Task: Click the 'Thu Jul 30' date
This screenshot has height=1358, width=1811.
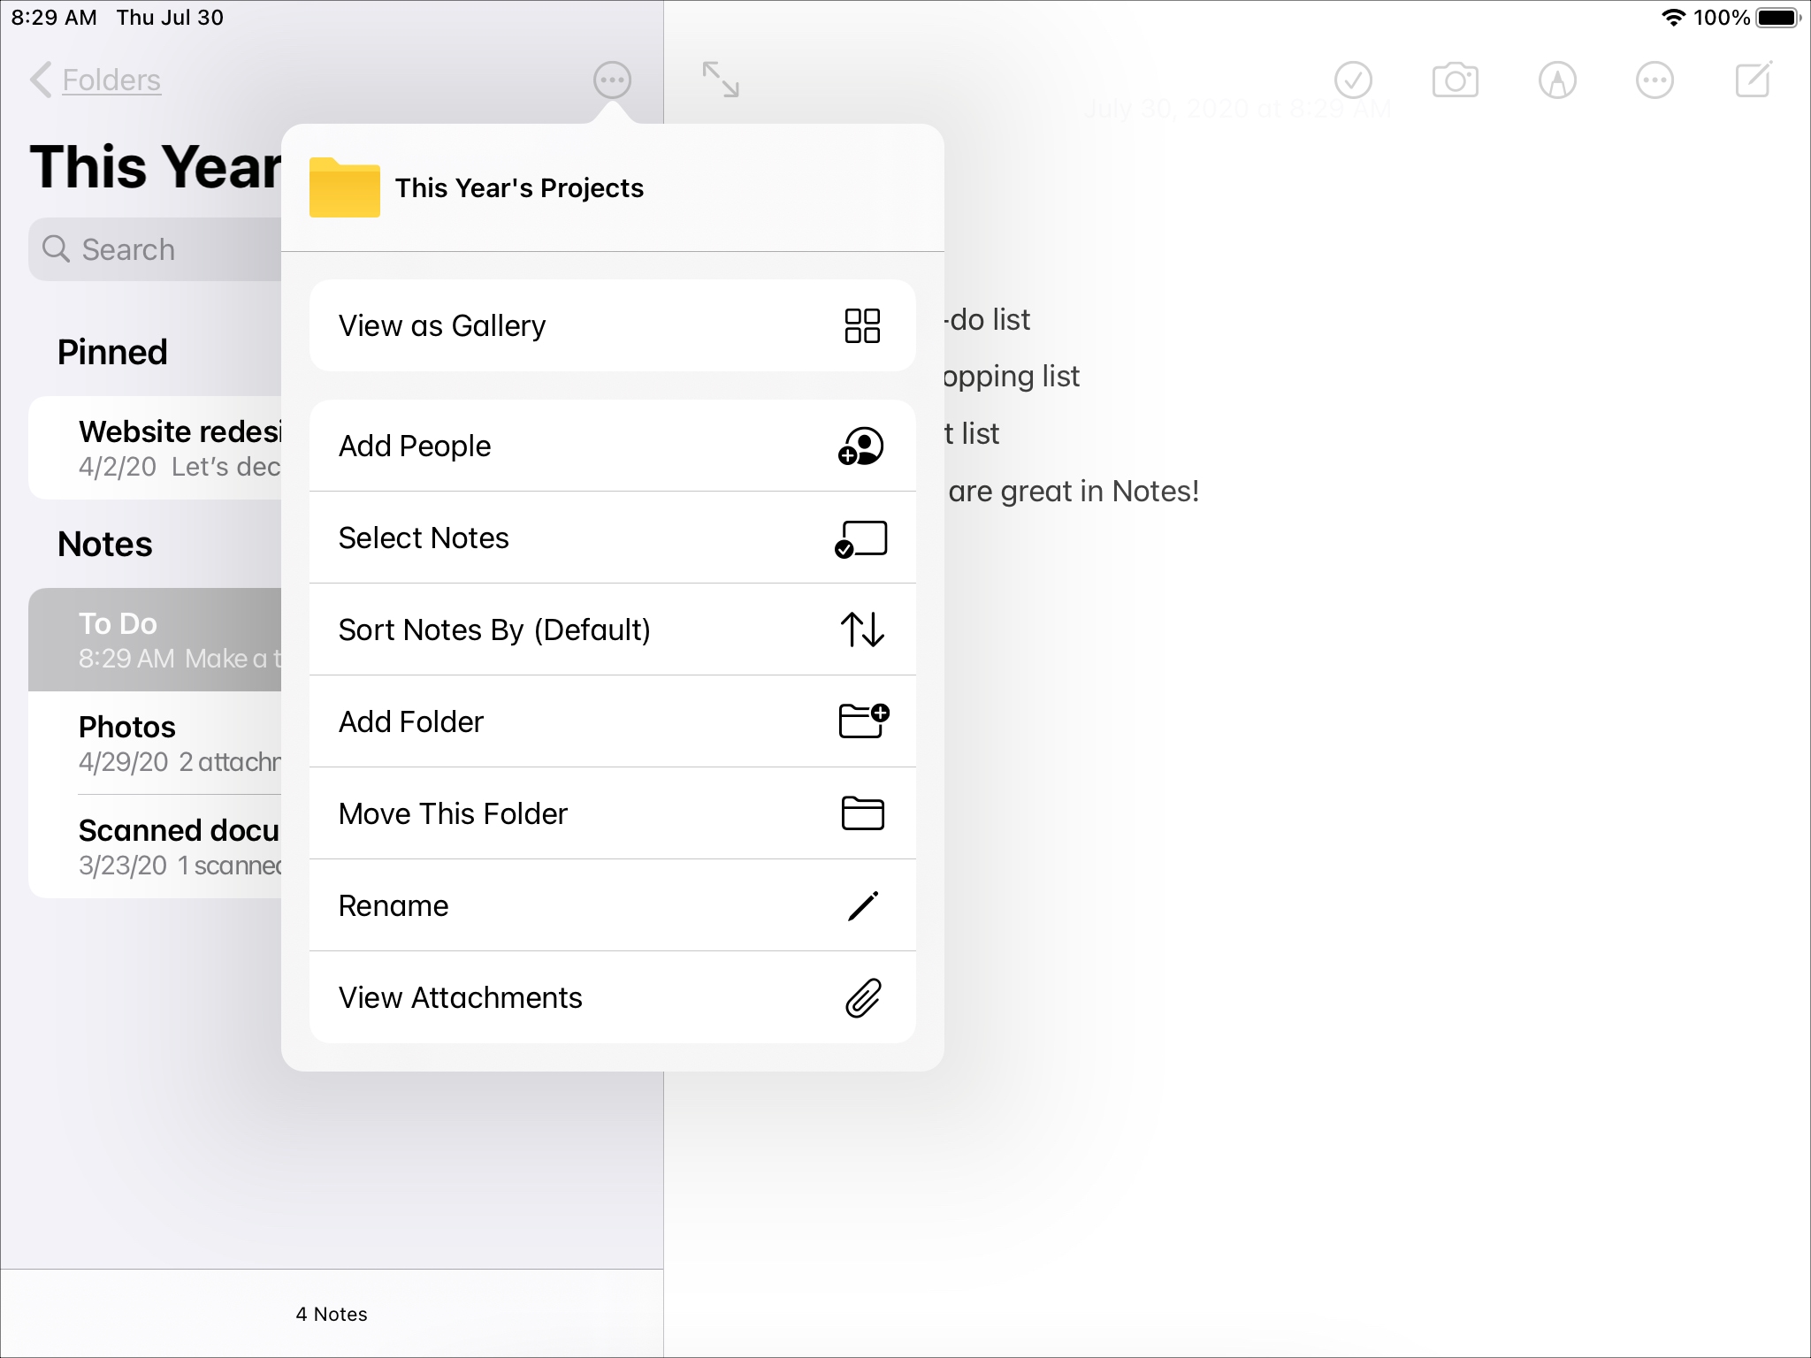Action: point(170,18)
